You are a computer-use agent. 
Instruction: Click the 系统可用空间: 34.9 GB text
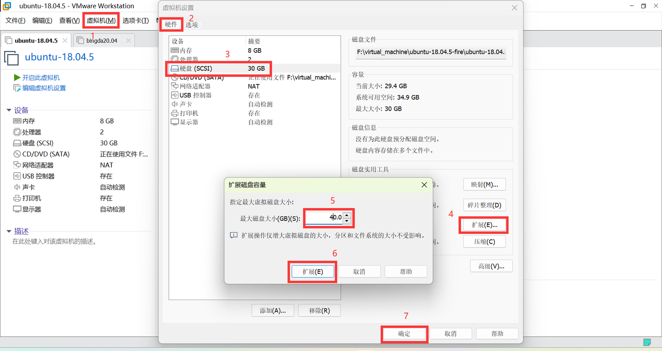[388, 97]
